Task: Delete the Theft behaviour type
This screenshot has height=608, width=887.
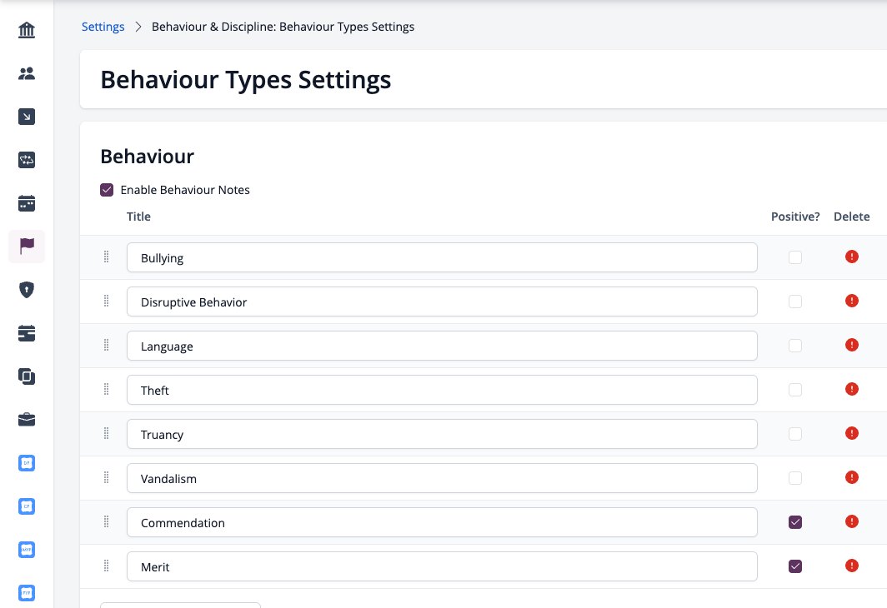Action: tap(851, 389)
